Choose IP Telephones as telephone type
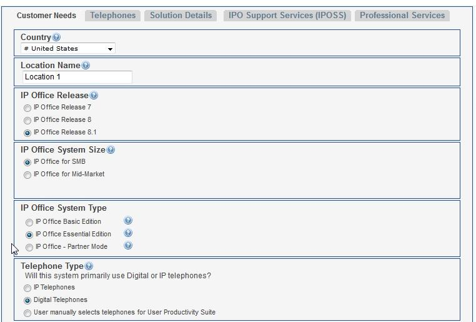The image size is (476, 322). click(27, 288)
